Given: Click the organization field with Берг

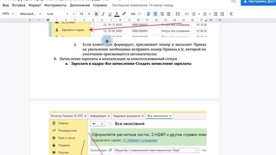Looking at the screenshot, I should tap(154, 150).
